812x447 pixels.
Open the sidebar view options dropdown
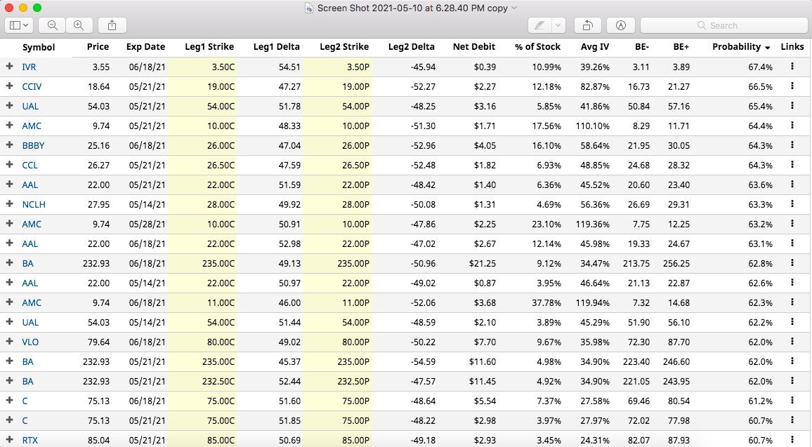click(x=19, y=25)
